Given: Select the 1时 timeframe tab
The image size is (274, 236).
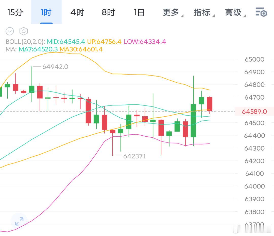Looking at the screenshot, I should tap(46, 12).
